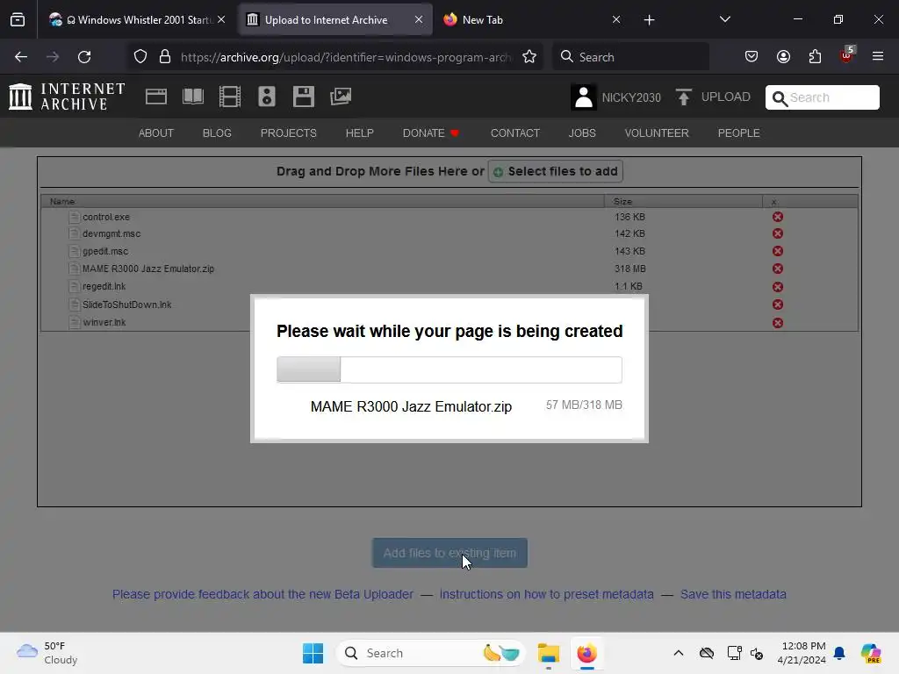Open the Audio speaker icon

coord(267,97)
